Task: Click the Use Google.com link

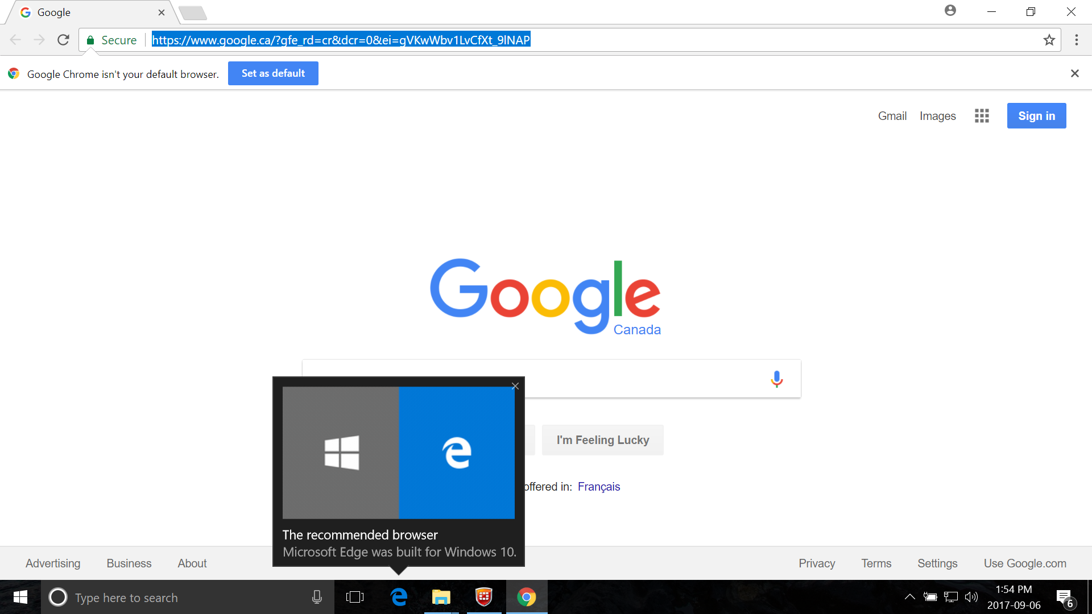Action: click(1025, 563)
